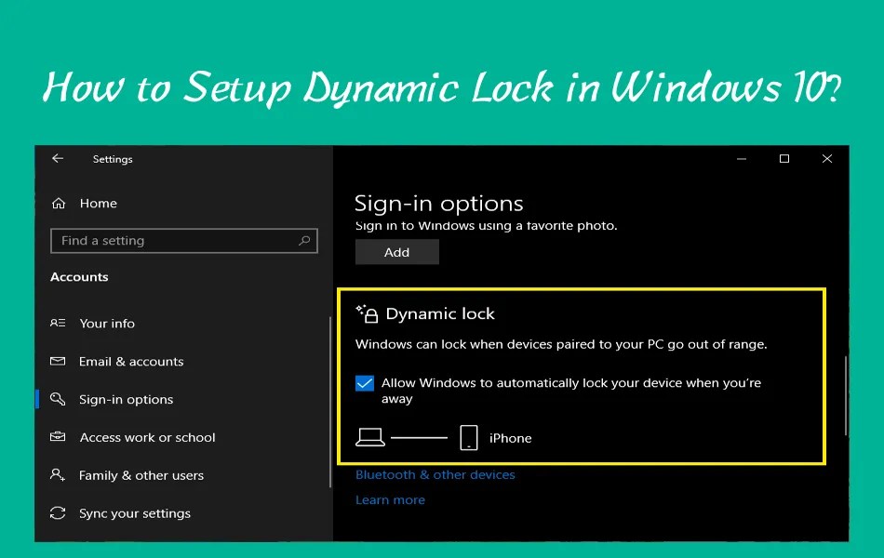The width and height of the screenshot is (884, 558).
Task: Click the Learn more link
Action: pyautogui.click(x=390, y=499)
